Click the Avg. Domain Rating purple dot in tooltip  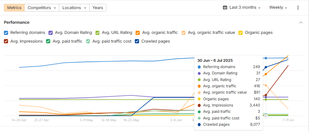coord(199,73)
